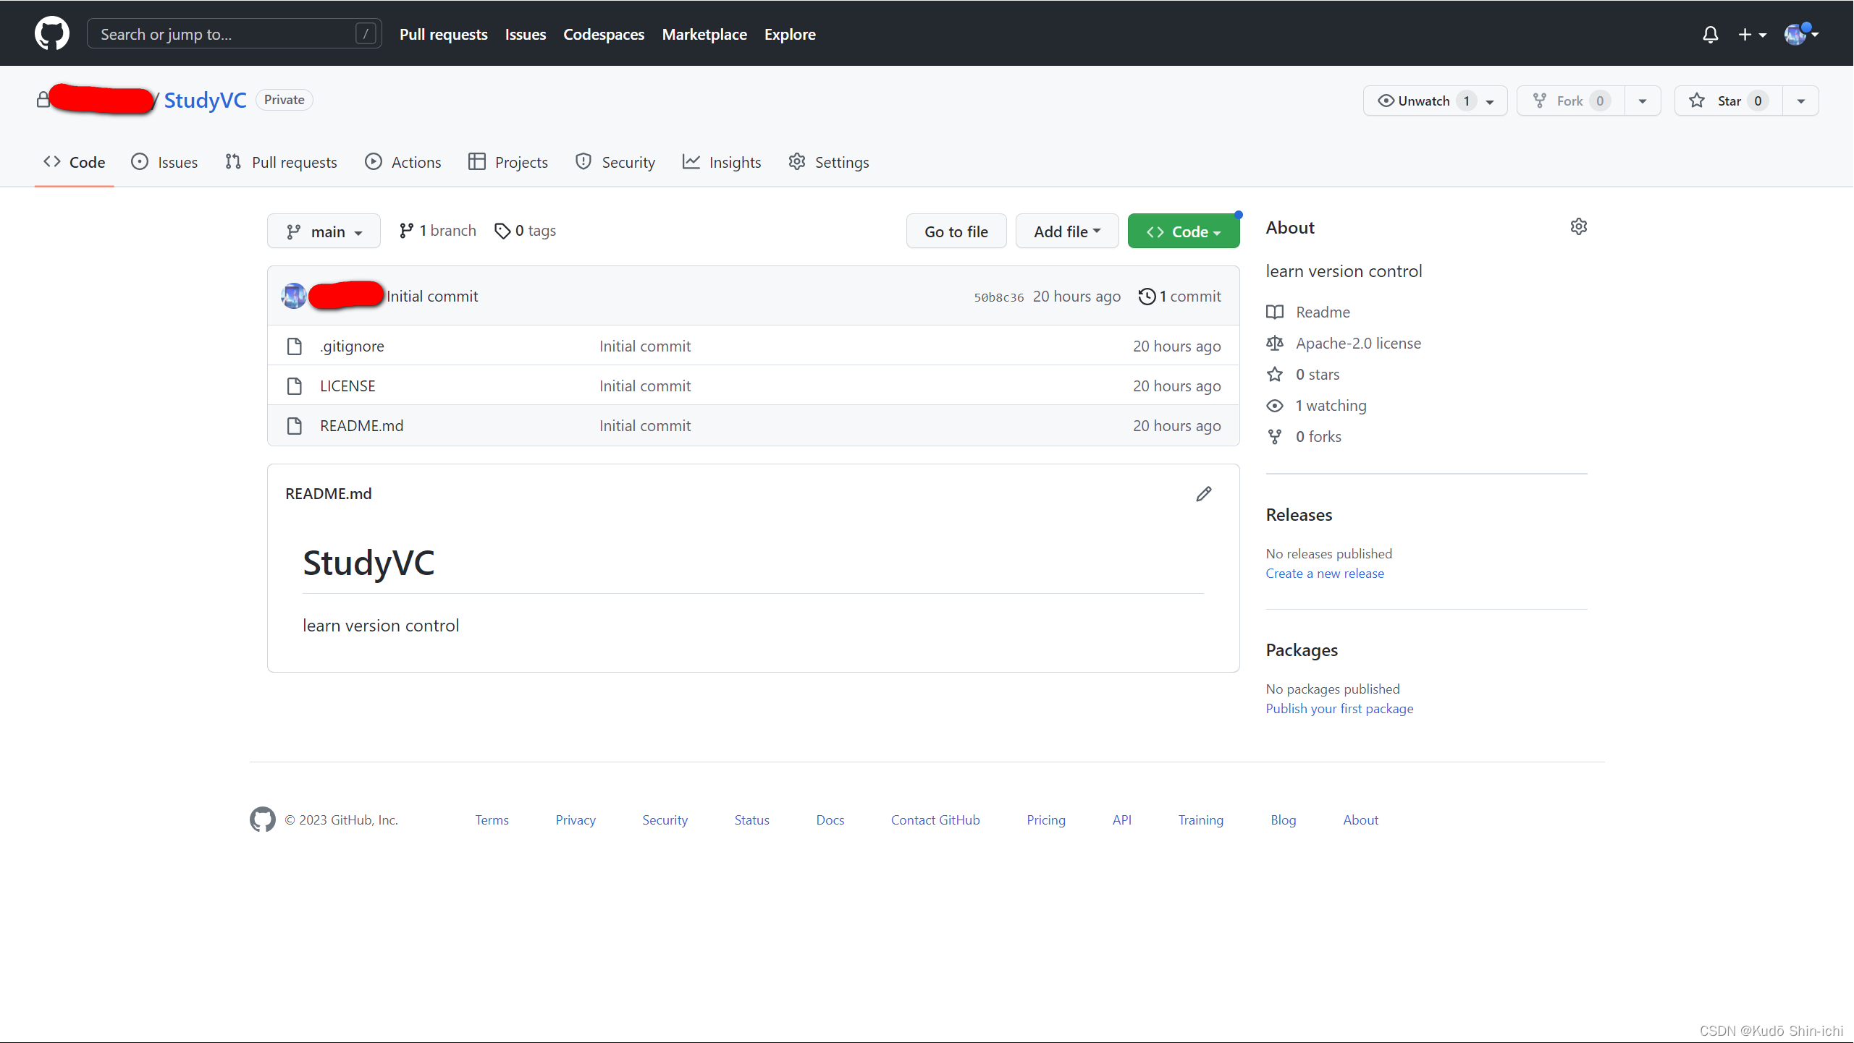The height and width of the screenshot is (1043, 1854).
Task: Switch to the repository Issues tab
Action: click(164, 162)
